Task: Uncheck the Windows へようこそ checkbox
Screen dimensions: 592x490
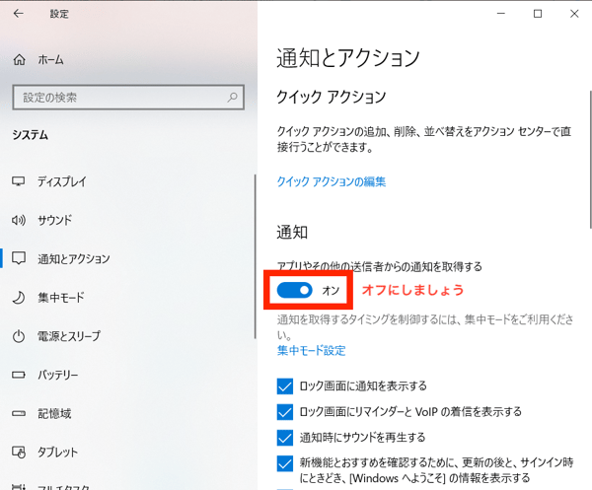Action: coord(286,462)
